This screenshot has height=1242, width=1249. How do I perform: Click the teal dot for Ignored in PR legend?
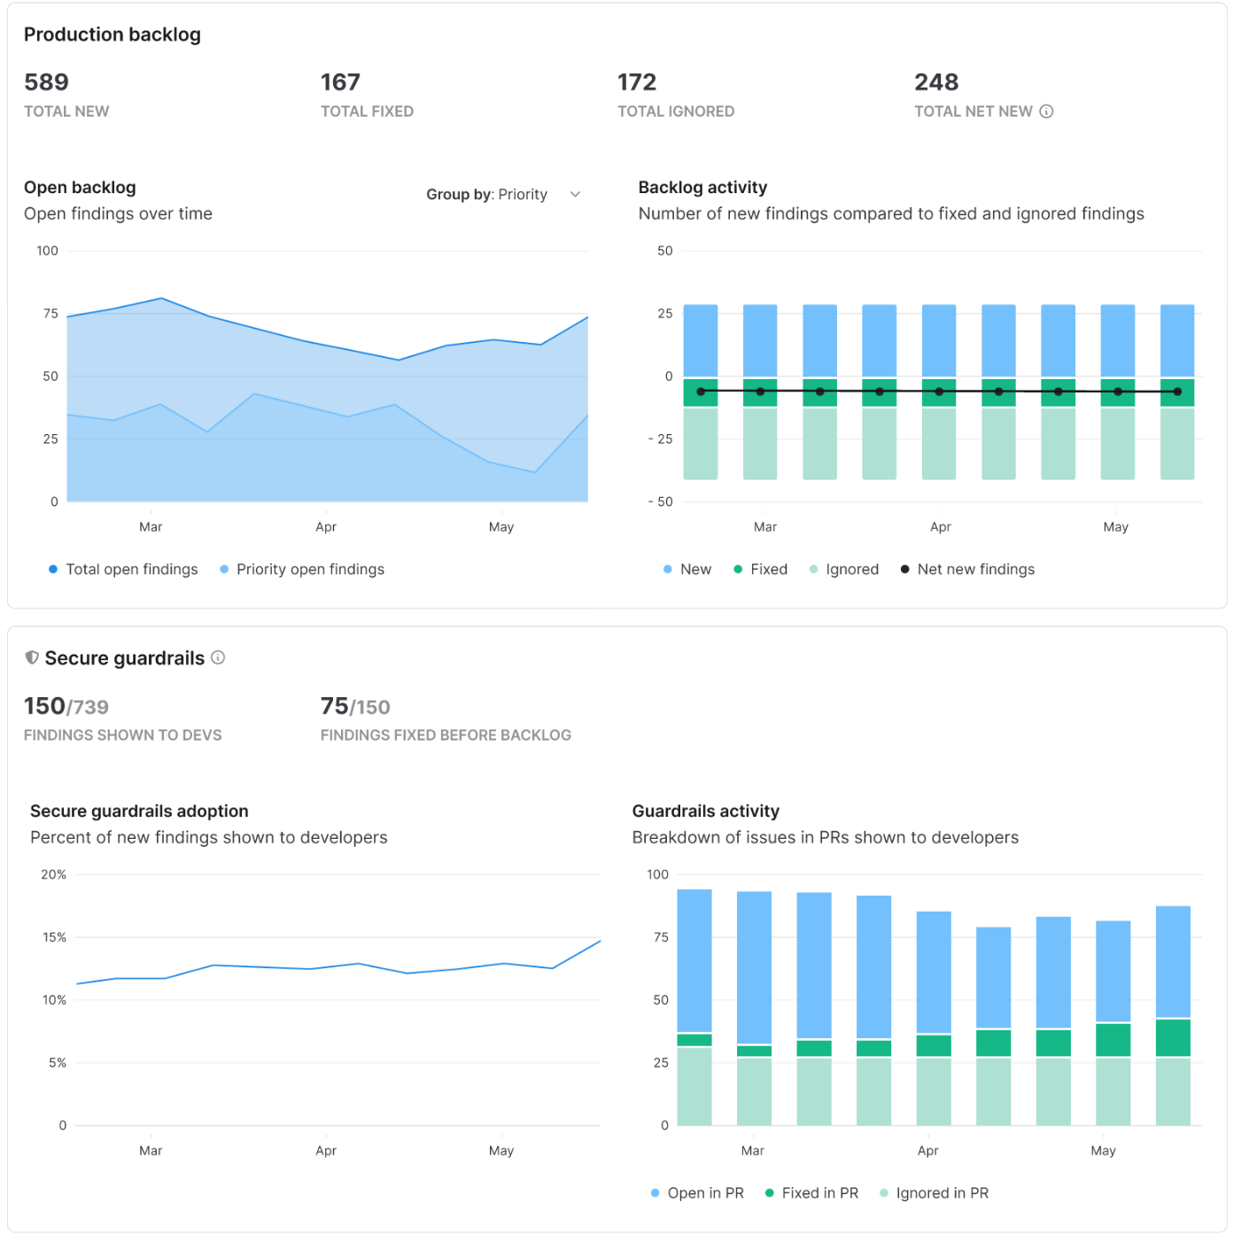tap(882, 1193)
